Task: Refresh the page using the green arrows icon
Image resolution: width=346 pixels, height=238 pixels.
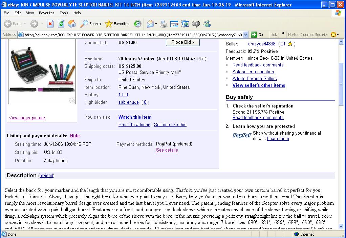Action: point(61,24)
